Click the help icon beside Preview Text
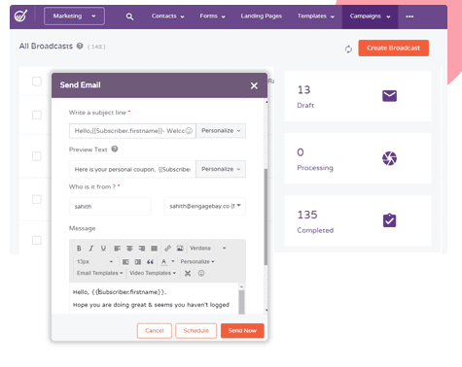 [115, 149]
